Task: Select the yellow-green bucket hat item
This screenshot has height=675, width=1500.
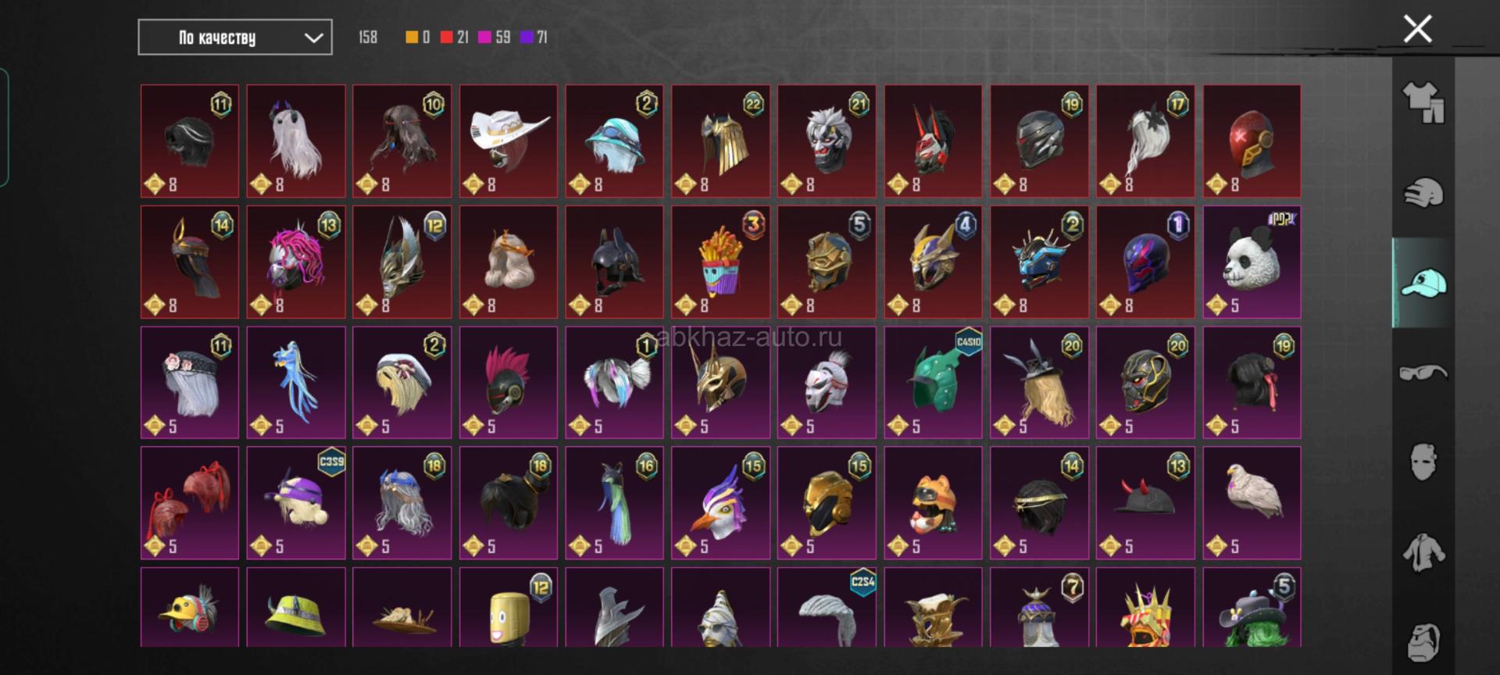Action: click(296, 608)
